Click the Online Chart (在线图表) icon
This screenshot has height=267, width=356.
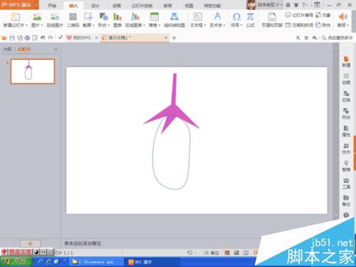[x=135, y=17]
